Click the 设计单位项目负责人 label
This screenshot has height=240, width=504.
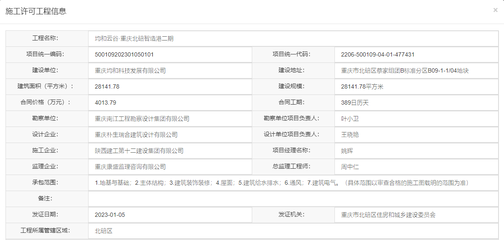click(291, 135)
